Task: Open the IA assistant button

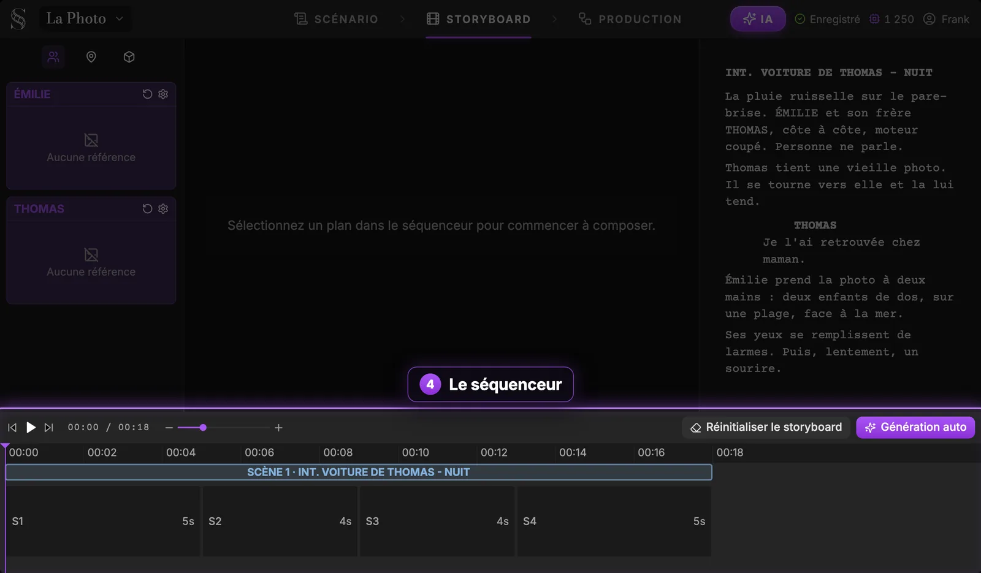Action: 758,19
